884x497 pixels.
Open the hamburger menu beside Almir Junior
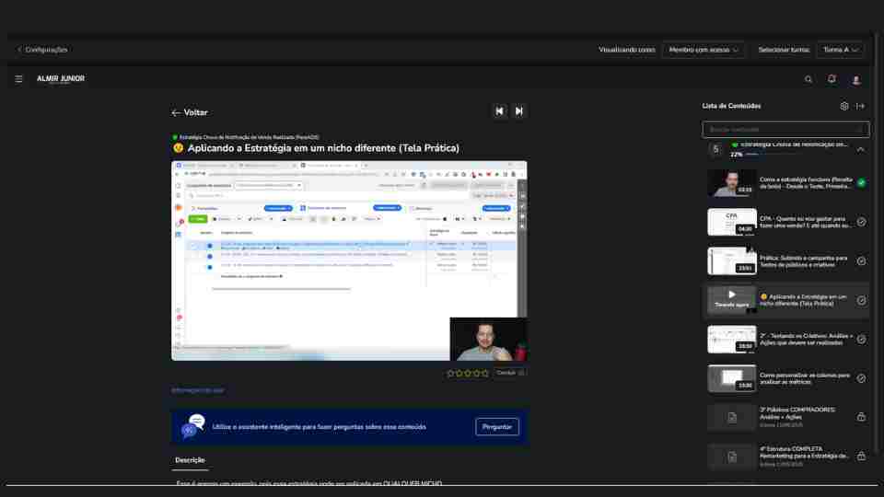pos(18,79)
